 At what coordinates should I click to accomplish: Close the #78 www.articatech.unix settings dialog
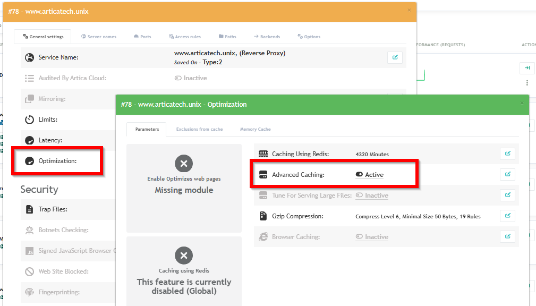[x=409, y=10]
